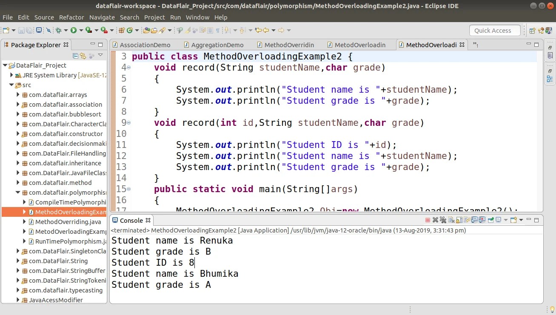Click the Last Edit Location arrow icon
Viewport: 556px width, 315px height.
click(257, 30)
